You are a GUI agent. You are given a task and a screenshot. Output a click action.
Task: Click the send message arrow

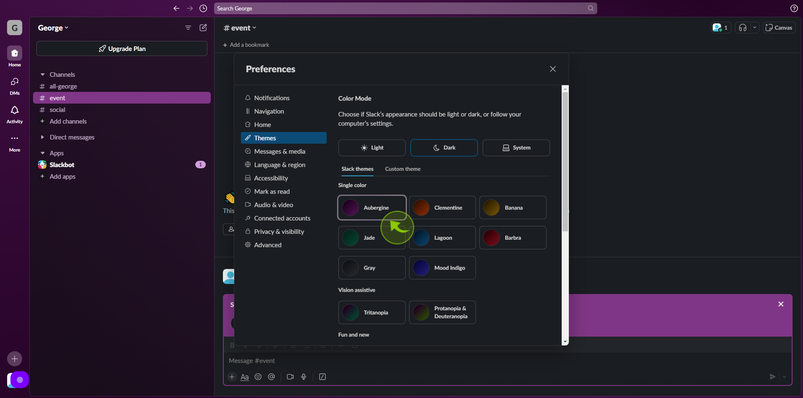772,377
